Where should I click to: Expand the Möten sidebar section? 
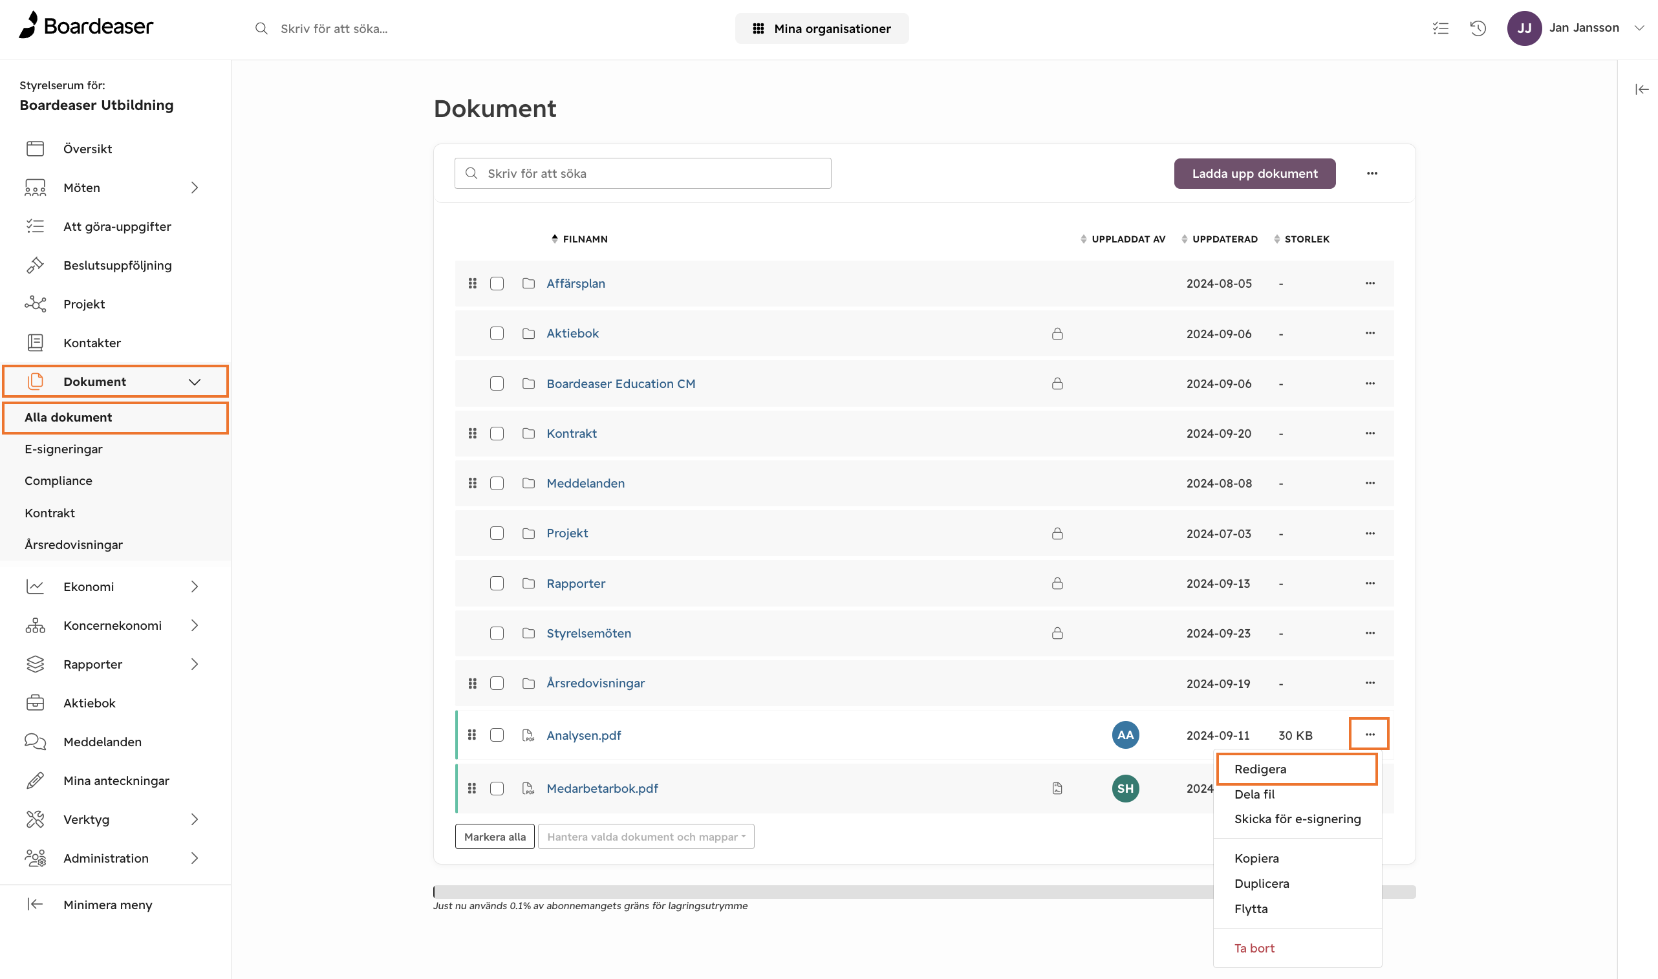tap(195, 188)
